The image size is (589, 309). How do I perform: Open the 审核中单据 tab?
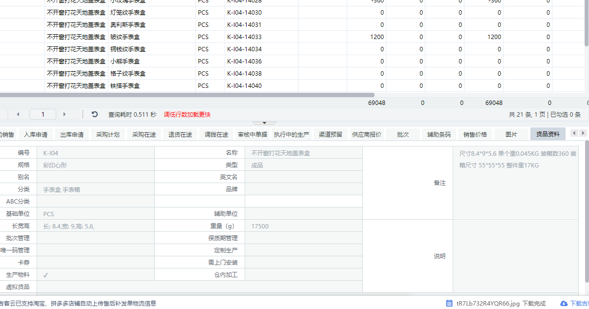point(252,134)
